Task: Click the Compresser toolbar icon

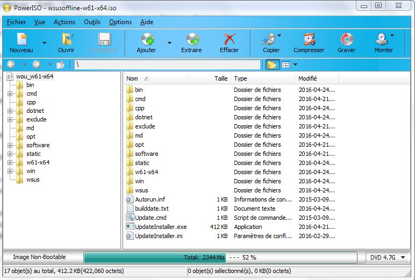Action: [x=309, y=39]
